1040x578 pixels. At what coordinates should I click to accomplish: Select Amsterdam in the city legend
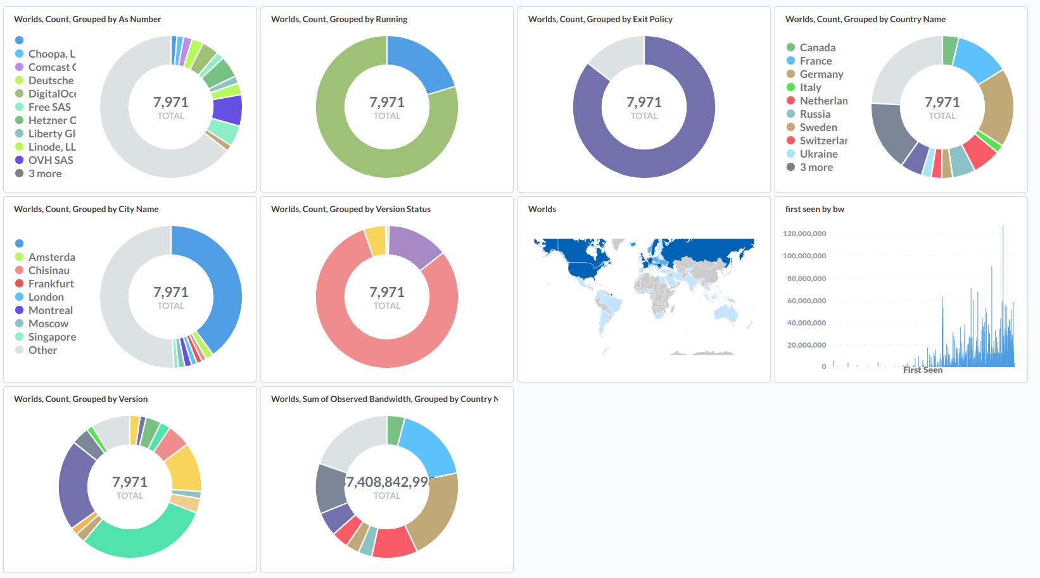point(45,257)
